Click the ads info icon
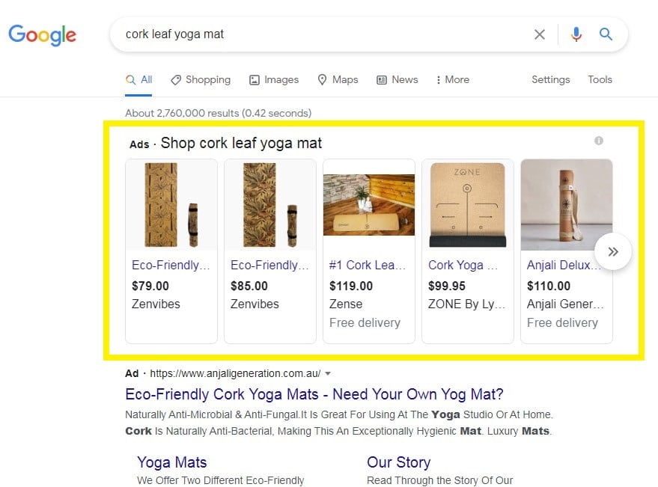Image resolution: width=658 pixels, height=487 pixels. click(598, 141)
